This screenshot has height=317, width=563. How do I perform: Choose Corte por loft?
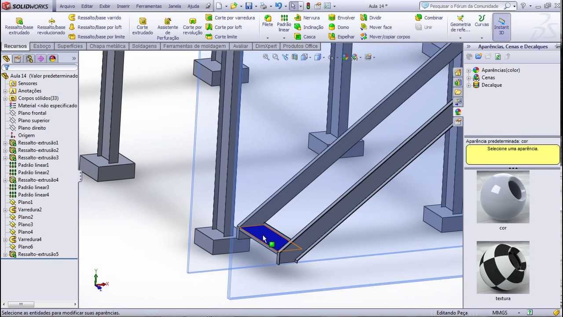(224, 27)
